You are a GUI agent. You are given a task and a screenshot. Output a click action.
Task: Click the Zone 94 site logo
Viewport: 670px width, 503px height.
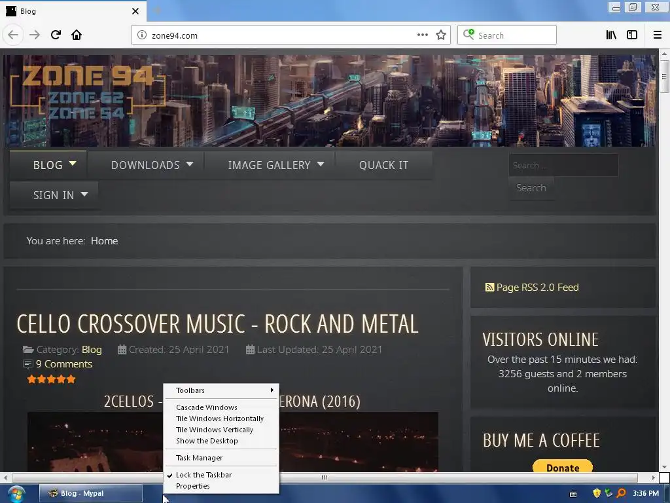pyautogui.click(x=88, y=91)
